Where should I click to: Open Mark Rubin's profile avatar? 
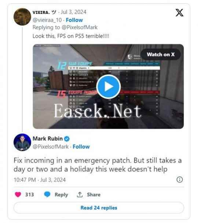click(x=22, y=142)
